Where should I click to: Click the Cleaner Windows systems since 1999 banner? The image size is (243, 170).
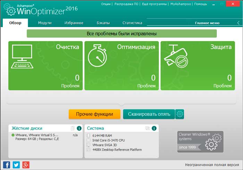pos(200,142)
